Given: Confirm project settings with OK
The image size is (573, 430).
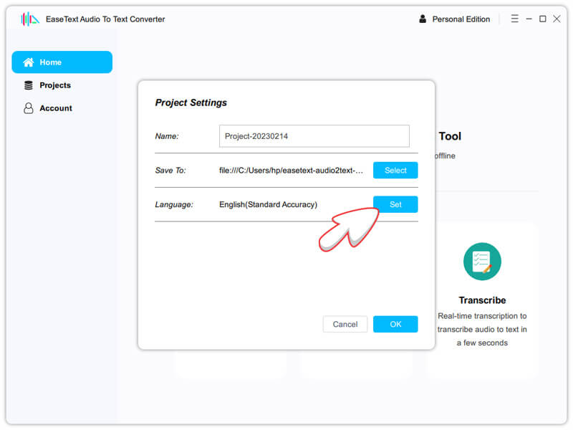Looking at the screenshot, I should 395,324.
